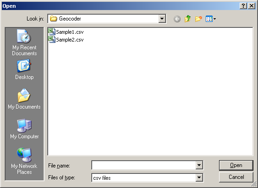Click the csv files type box
Image resolution: width=258 pixels, height=188 pixels.
pos(143,178)
